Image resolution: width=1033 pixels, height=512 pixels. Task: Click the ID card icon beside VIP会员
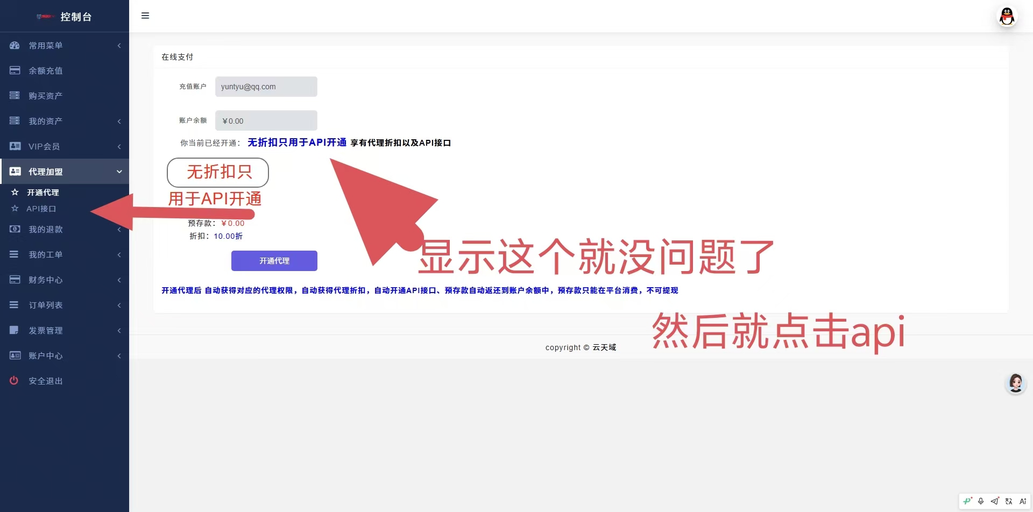click(15, 146)
